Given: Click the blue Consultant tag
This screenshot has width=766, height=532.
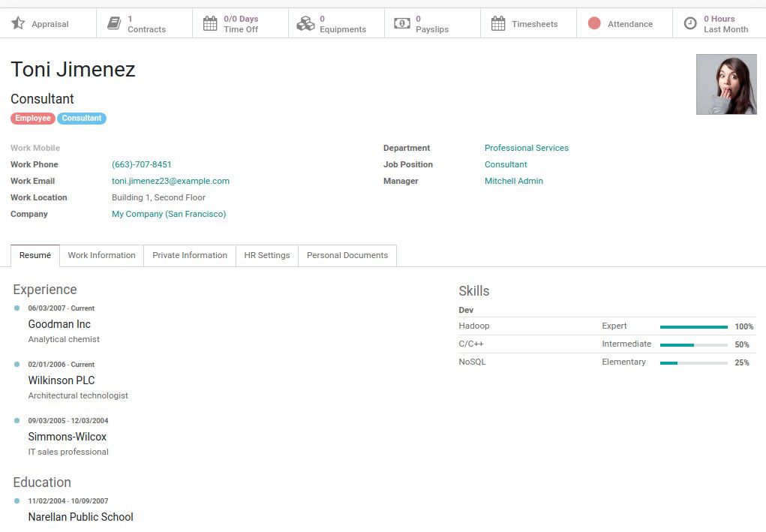Looking at the screenshot, I should pos(82,119).
